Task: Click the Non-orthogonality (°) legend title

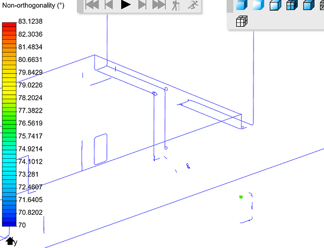Action: (33, 5)
